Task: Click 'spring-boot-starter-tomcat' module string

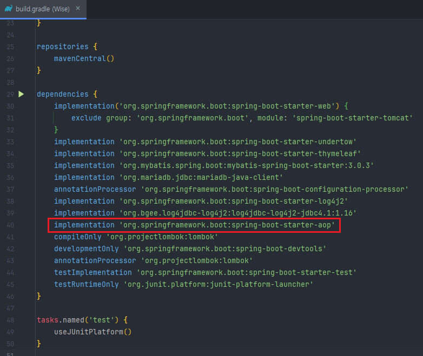Action: tap(352, 118)
